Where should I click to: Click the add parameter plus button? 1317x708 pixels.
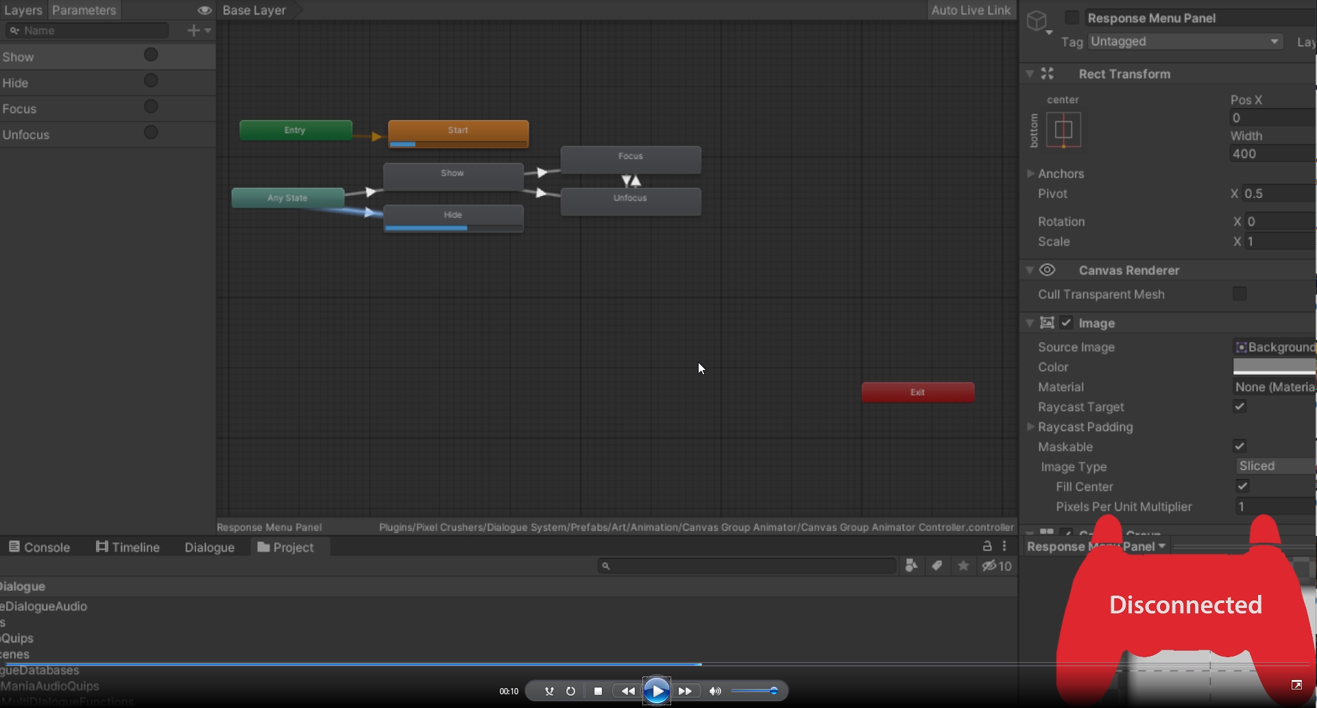(x=193, y=30)
